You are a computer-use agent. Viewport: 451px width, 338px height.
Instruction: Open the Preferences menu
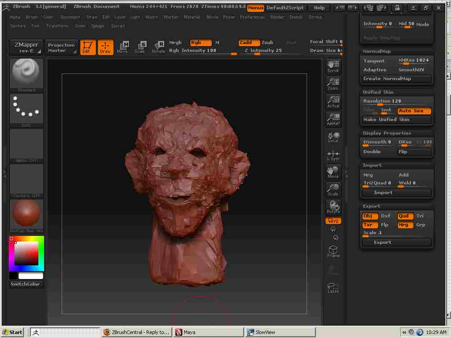[x=252, y=17]
